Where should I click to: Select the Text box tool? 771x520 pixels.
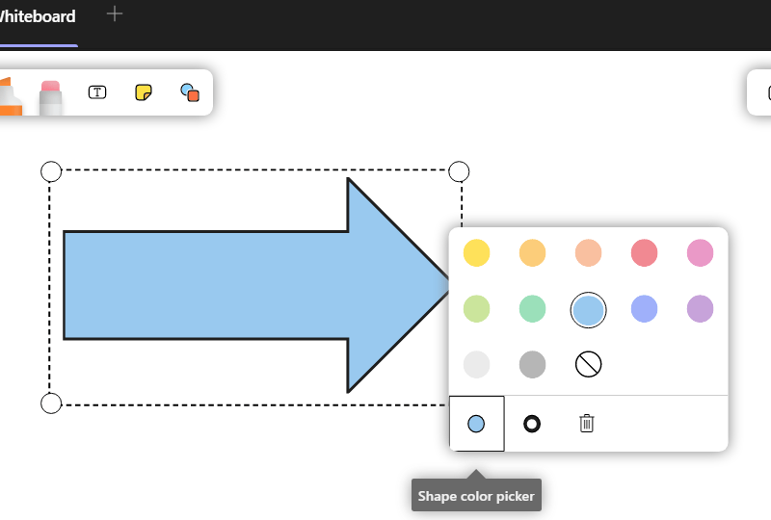[97, 92]
